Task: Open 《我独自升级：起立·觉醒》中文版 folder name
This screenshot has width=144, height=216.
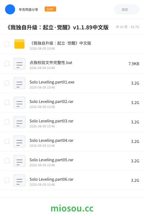Action: point(60,43)
